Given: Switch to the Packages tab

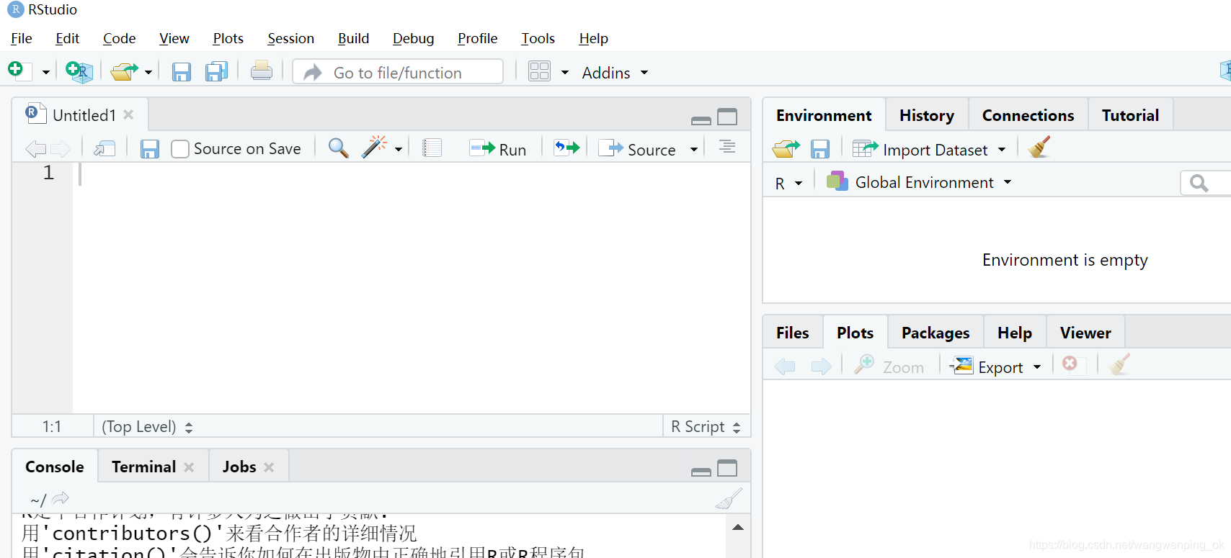Looking at the screenshot, I should click(936, 333).
